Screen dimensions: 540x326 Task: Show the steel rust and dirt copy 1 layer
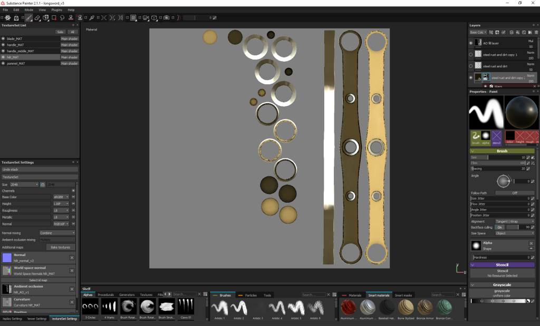tap(471, 54)
